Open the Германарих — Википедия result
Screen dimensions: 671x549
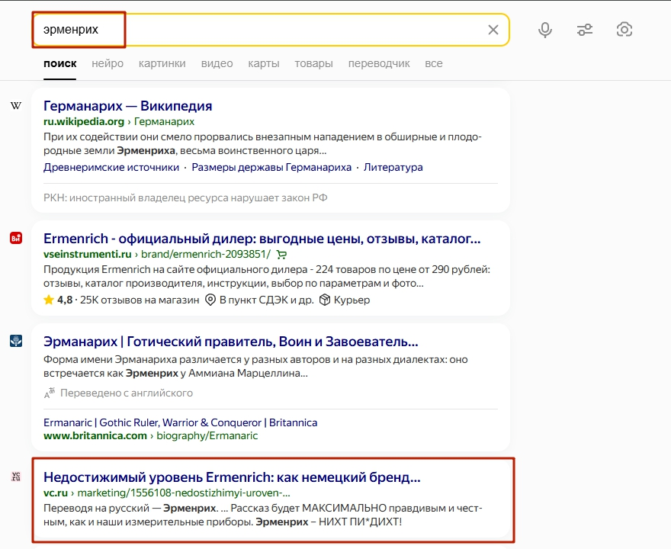click(x=128, y=106)
